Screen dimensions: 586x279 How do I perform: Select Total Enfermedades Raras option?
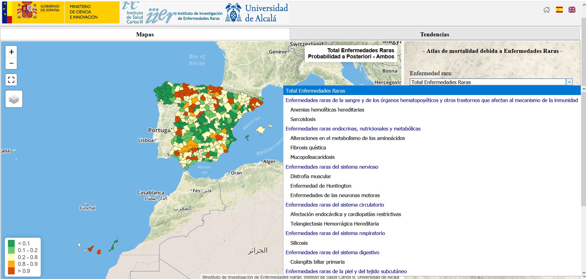tap(432, 91)
